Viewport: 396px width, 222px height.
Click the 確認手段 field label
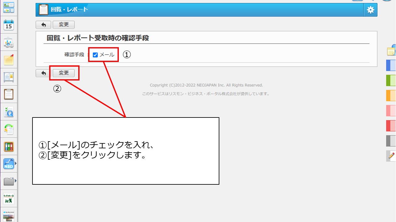(x=74, y=55)
